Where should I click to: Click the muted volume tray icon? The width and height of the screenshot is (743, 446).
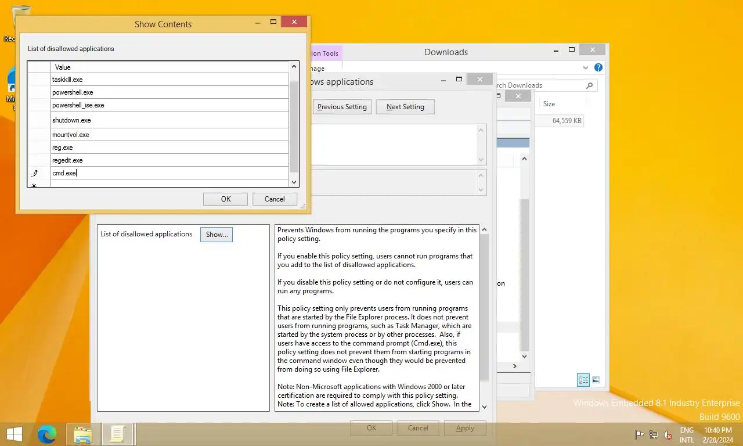[x=668, y=434]
